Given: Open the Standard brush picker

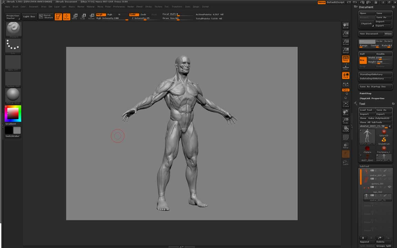Looking at the screenshot, I should (14, 30).
